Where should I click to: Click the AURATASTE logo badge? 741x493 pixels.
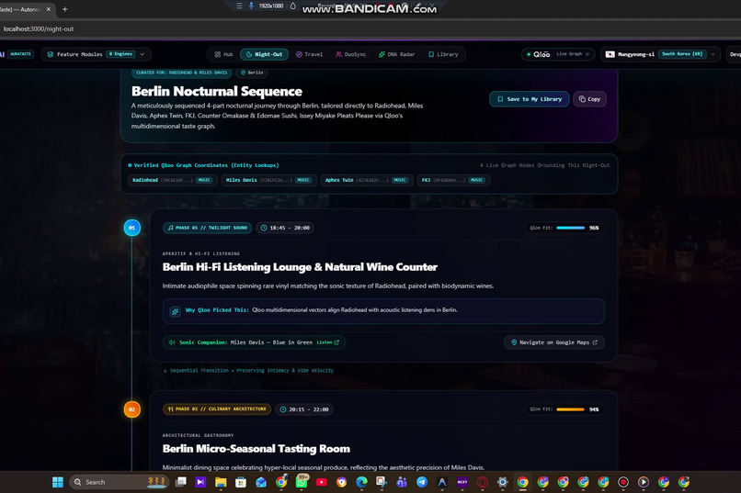tap(20, 54)
